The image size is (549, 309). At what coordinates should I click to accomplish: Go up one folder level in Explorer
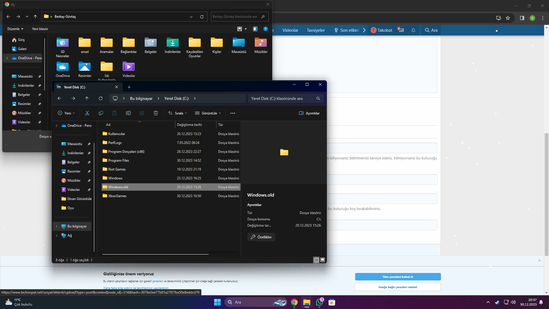(87, 98)
